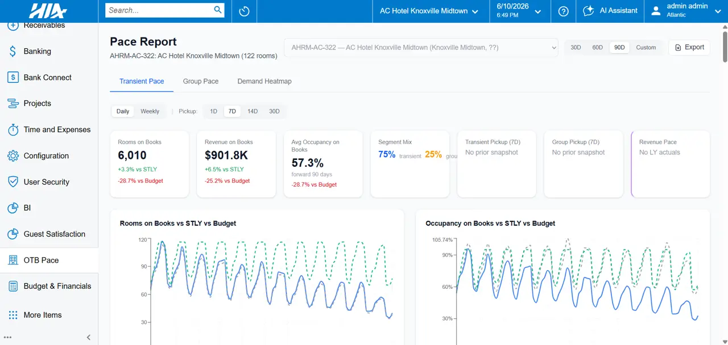The image size is (728, 345).
Task: Choose the 60D date range
Action: [597, 48]
